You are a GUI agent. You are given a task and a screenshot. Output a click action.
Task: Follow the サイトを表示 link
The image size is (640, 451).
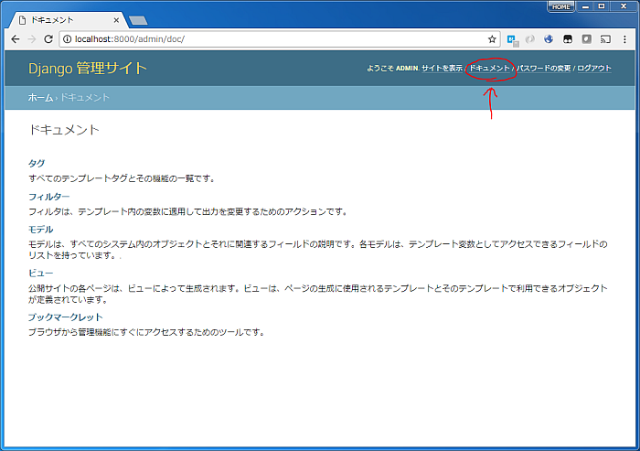tap(442, 69)
